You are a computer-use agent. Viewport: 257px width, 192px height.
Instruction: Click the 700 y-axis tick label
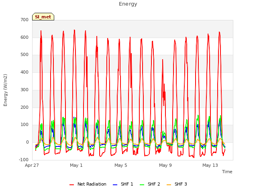24,20
